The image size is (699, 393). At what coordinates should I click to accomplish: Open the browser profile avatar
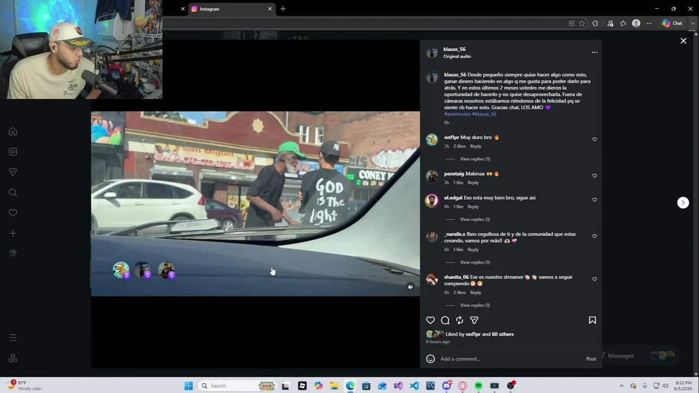coord(636,23)
